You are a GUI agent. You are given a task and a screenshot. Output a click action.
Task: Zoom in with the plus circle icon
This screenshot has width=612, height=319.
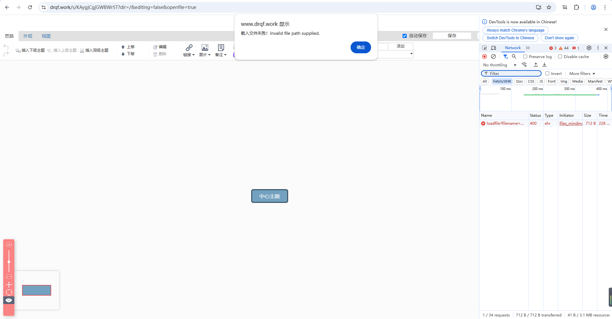9,245
